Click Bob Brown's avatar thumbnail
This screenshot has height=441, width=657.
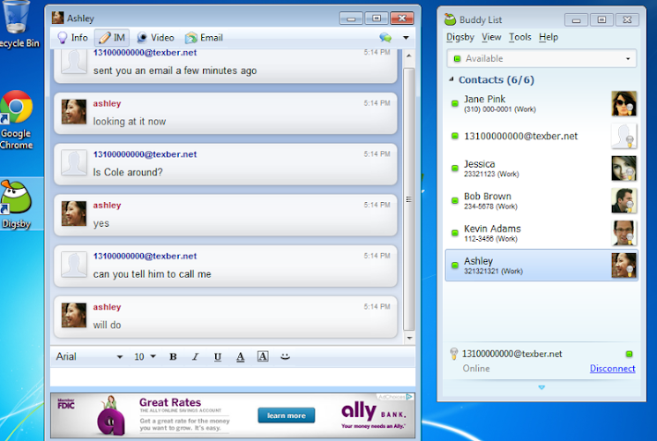pos(623,200)
